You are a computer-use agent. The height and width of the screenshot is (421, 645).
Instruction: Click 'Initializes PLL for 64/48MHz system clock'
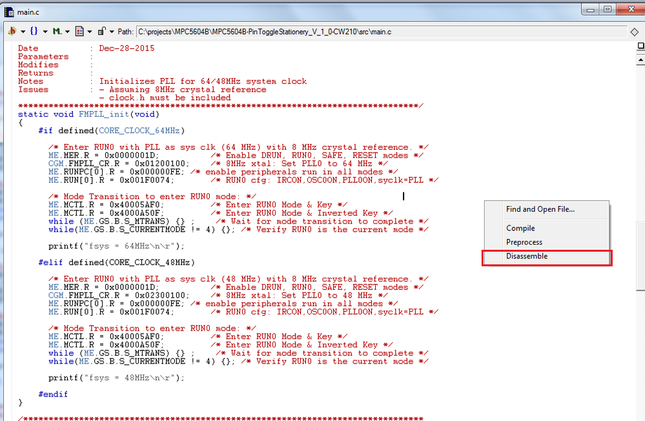pos(203,81)
